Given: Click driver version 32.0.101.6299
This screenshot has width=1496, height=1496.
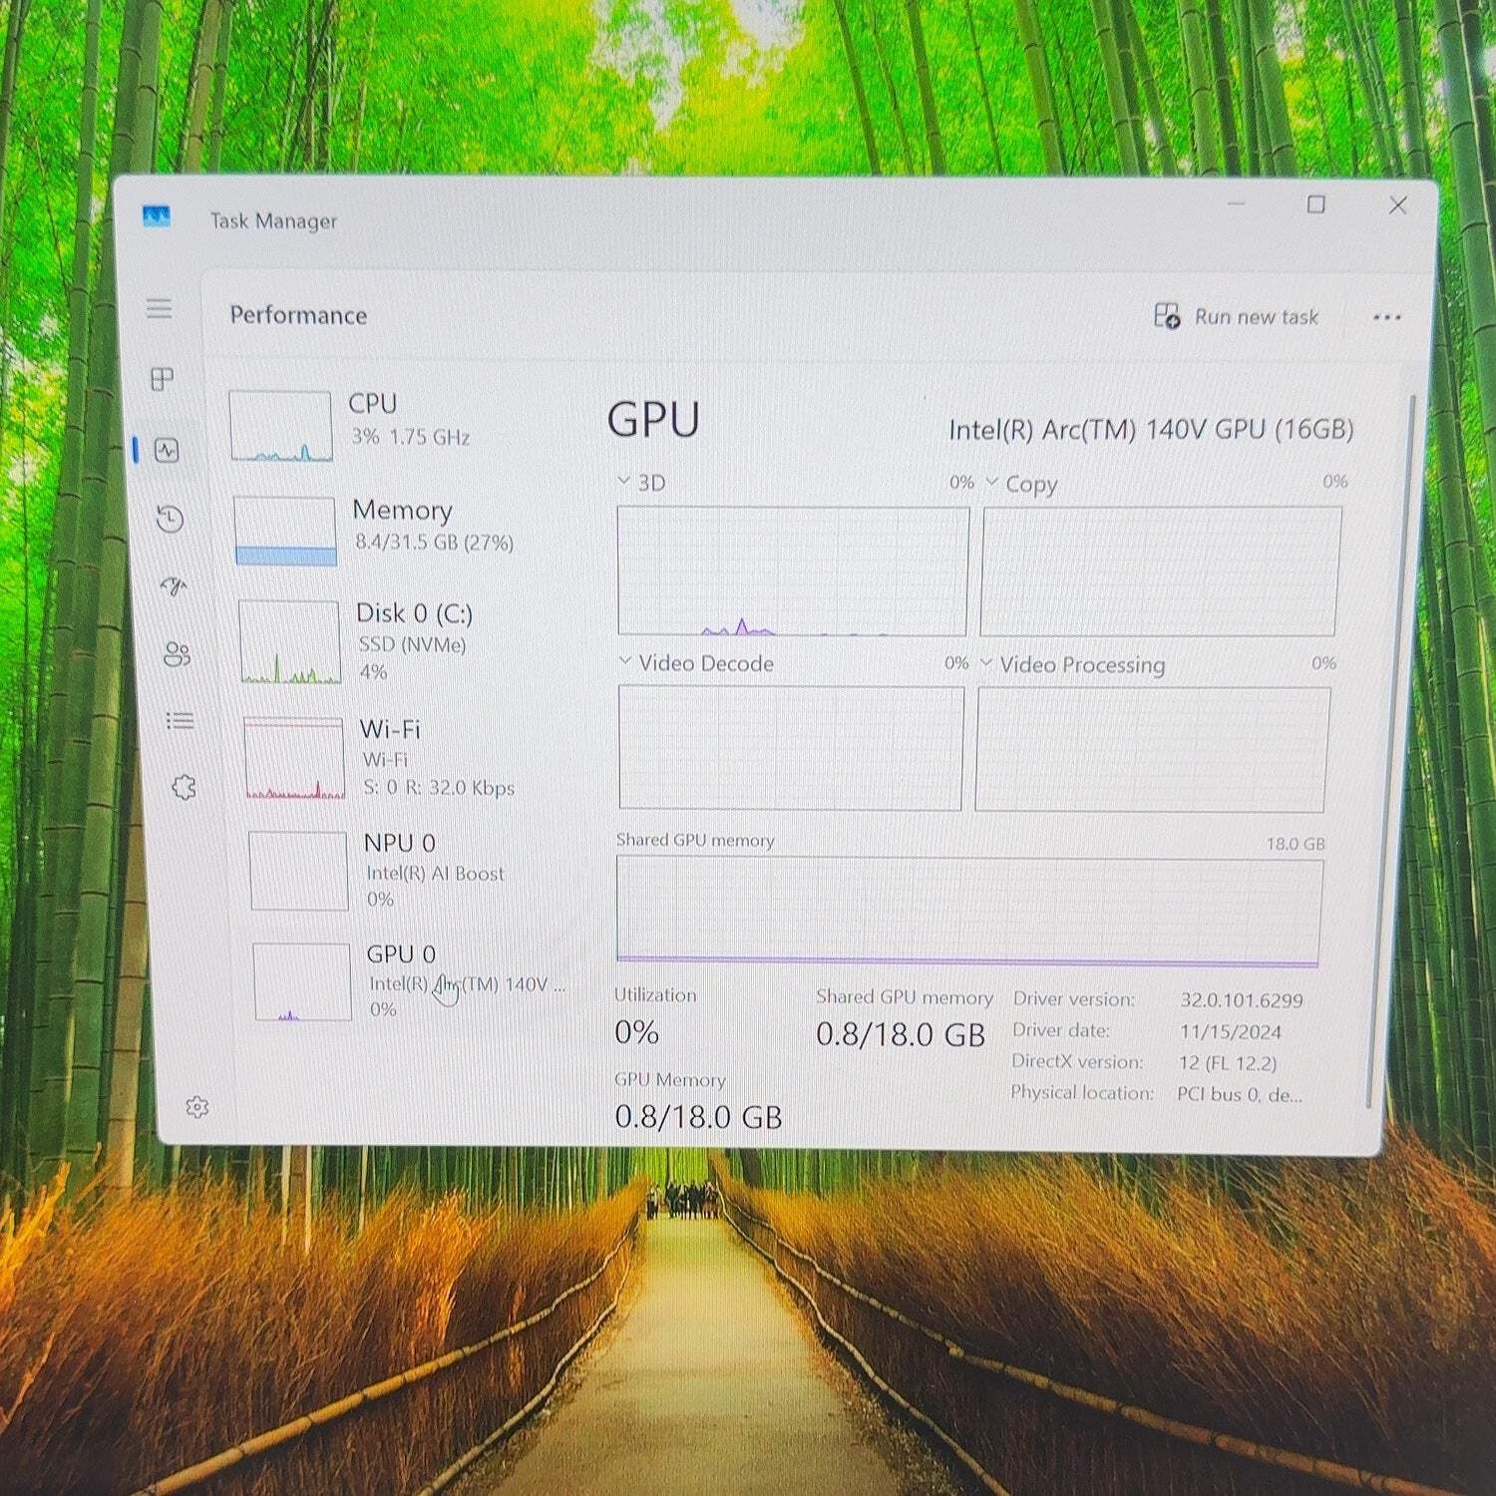Looking at the screenshot, I should (1242, 1000).
